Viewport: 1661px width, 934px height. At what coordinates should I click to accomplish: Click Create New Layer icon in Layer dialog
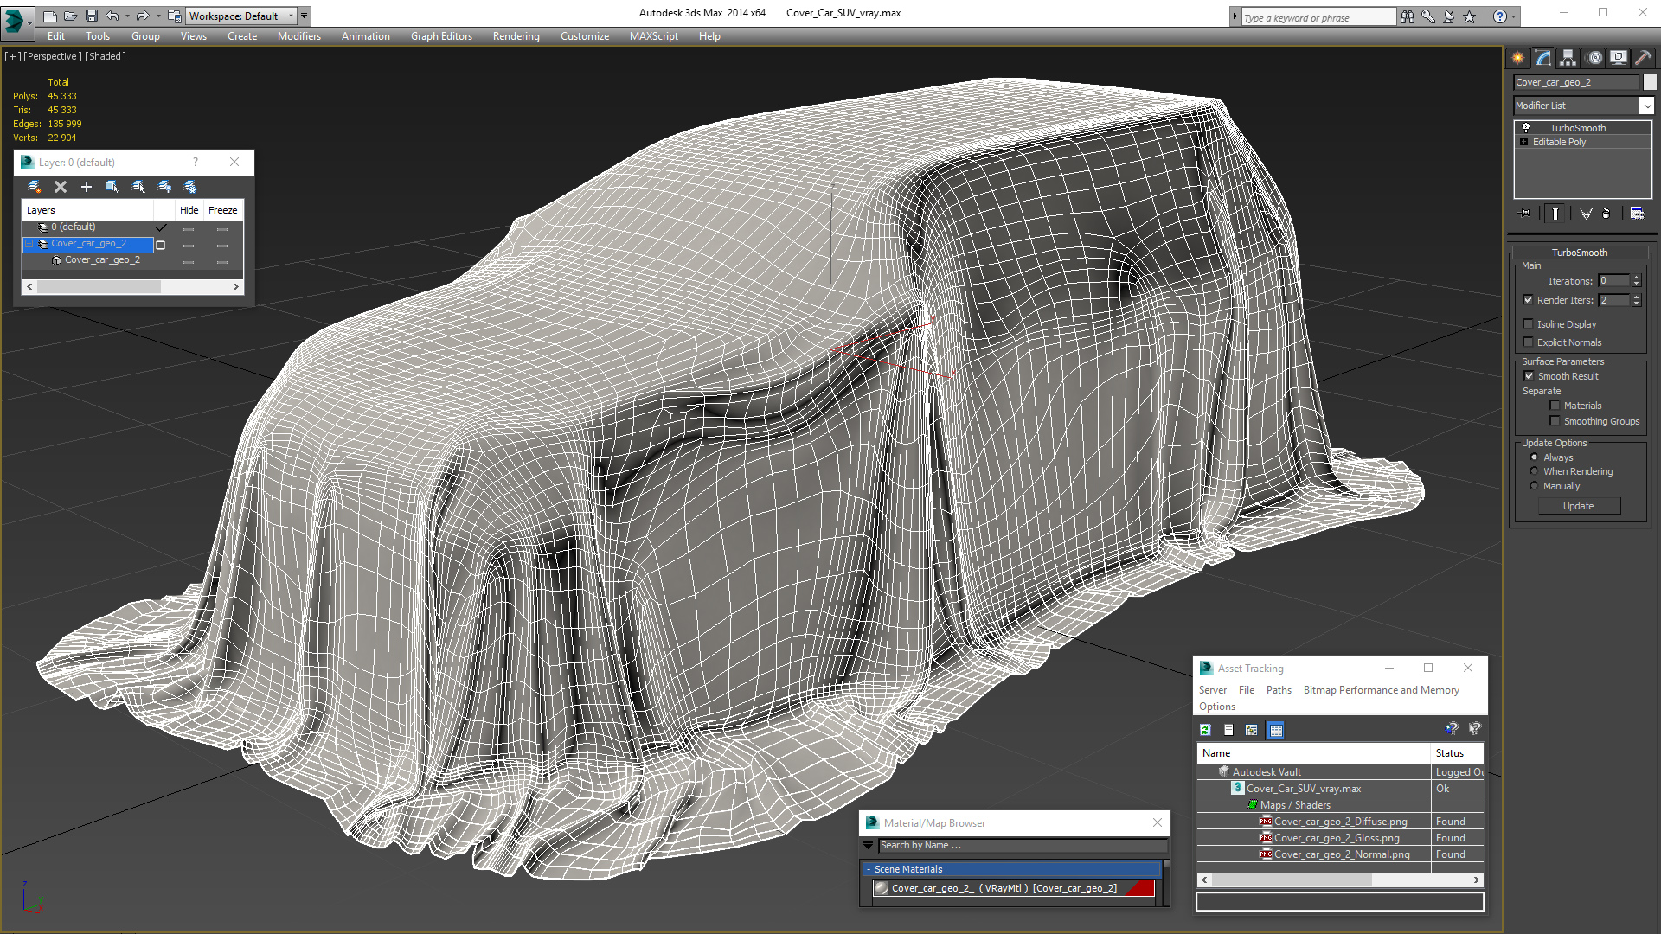(35, 187)
